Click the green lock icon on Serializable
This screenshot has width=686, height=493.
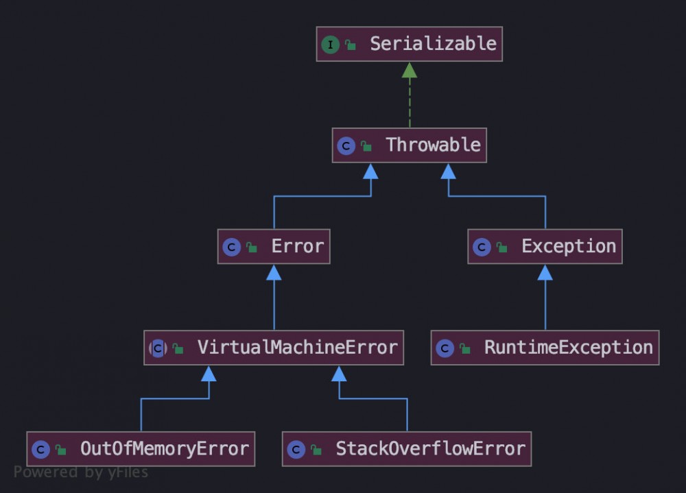pyautogui.click(x=350, y=45)
